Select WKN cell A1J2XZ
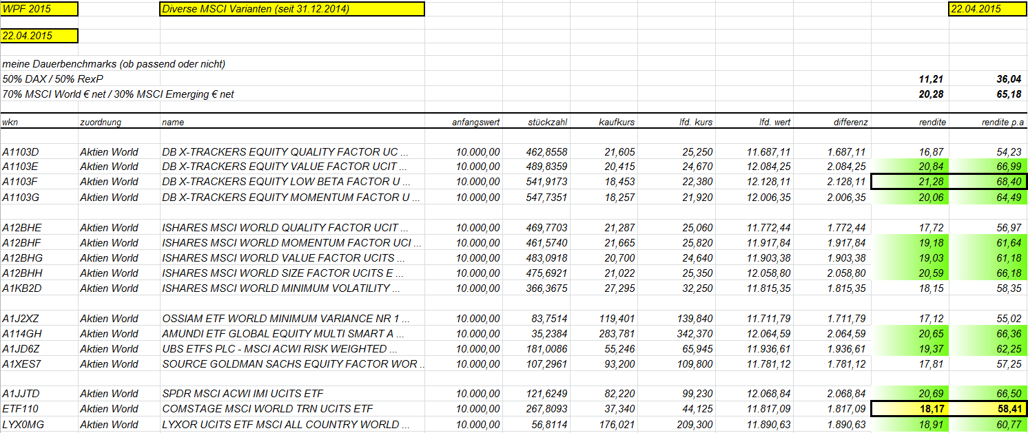The height and width of the screenshot is (433, 1028). pyautogui.click(x=21, y=318)
